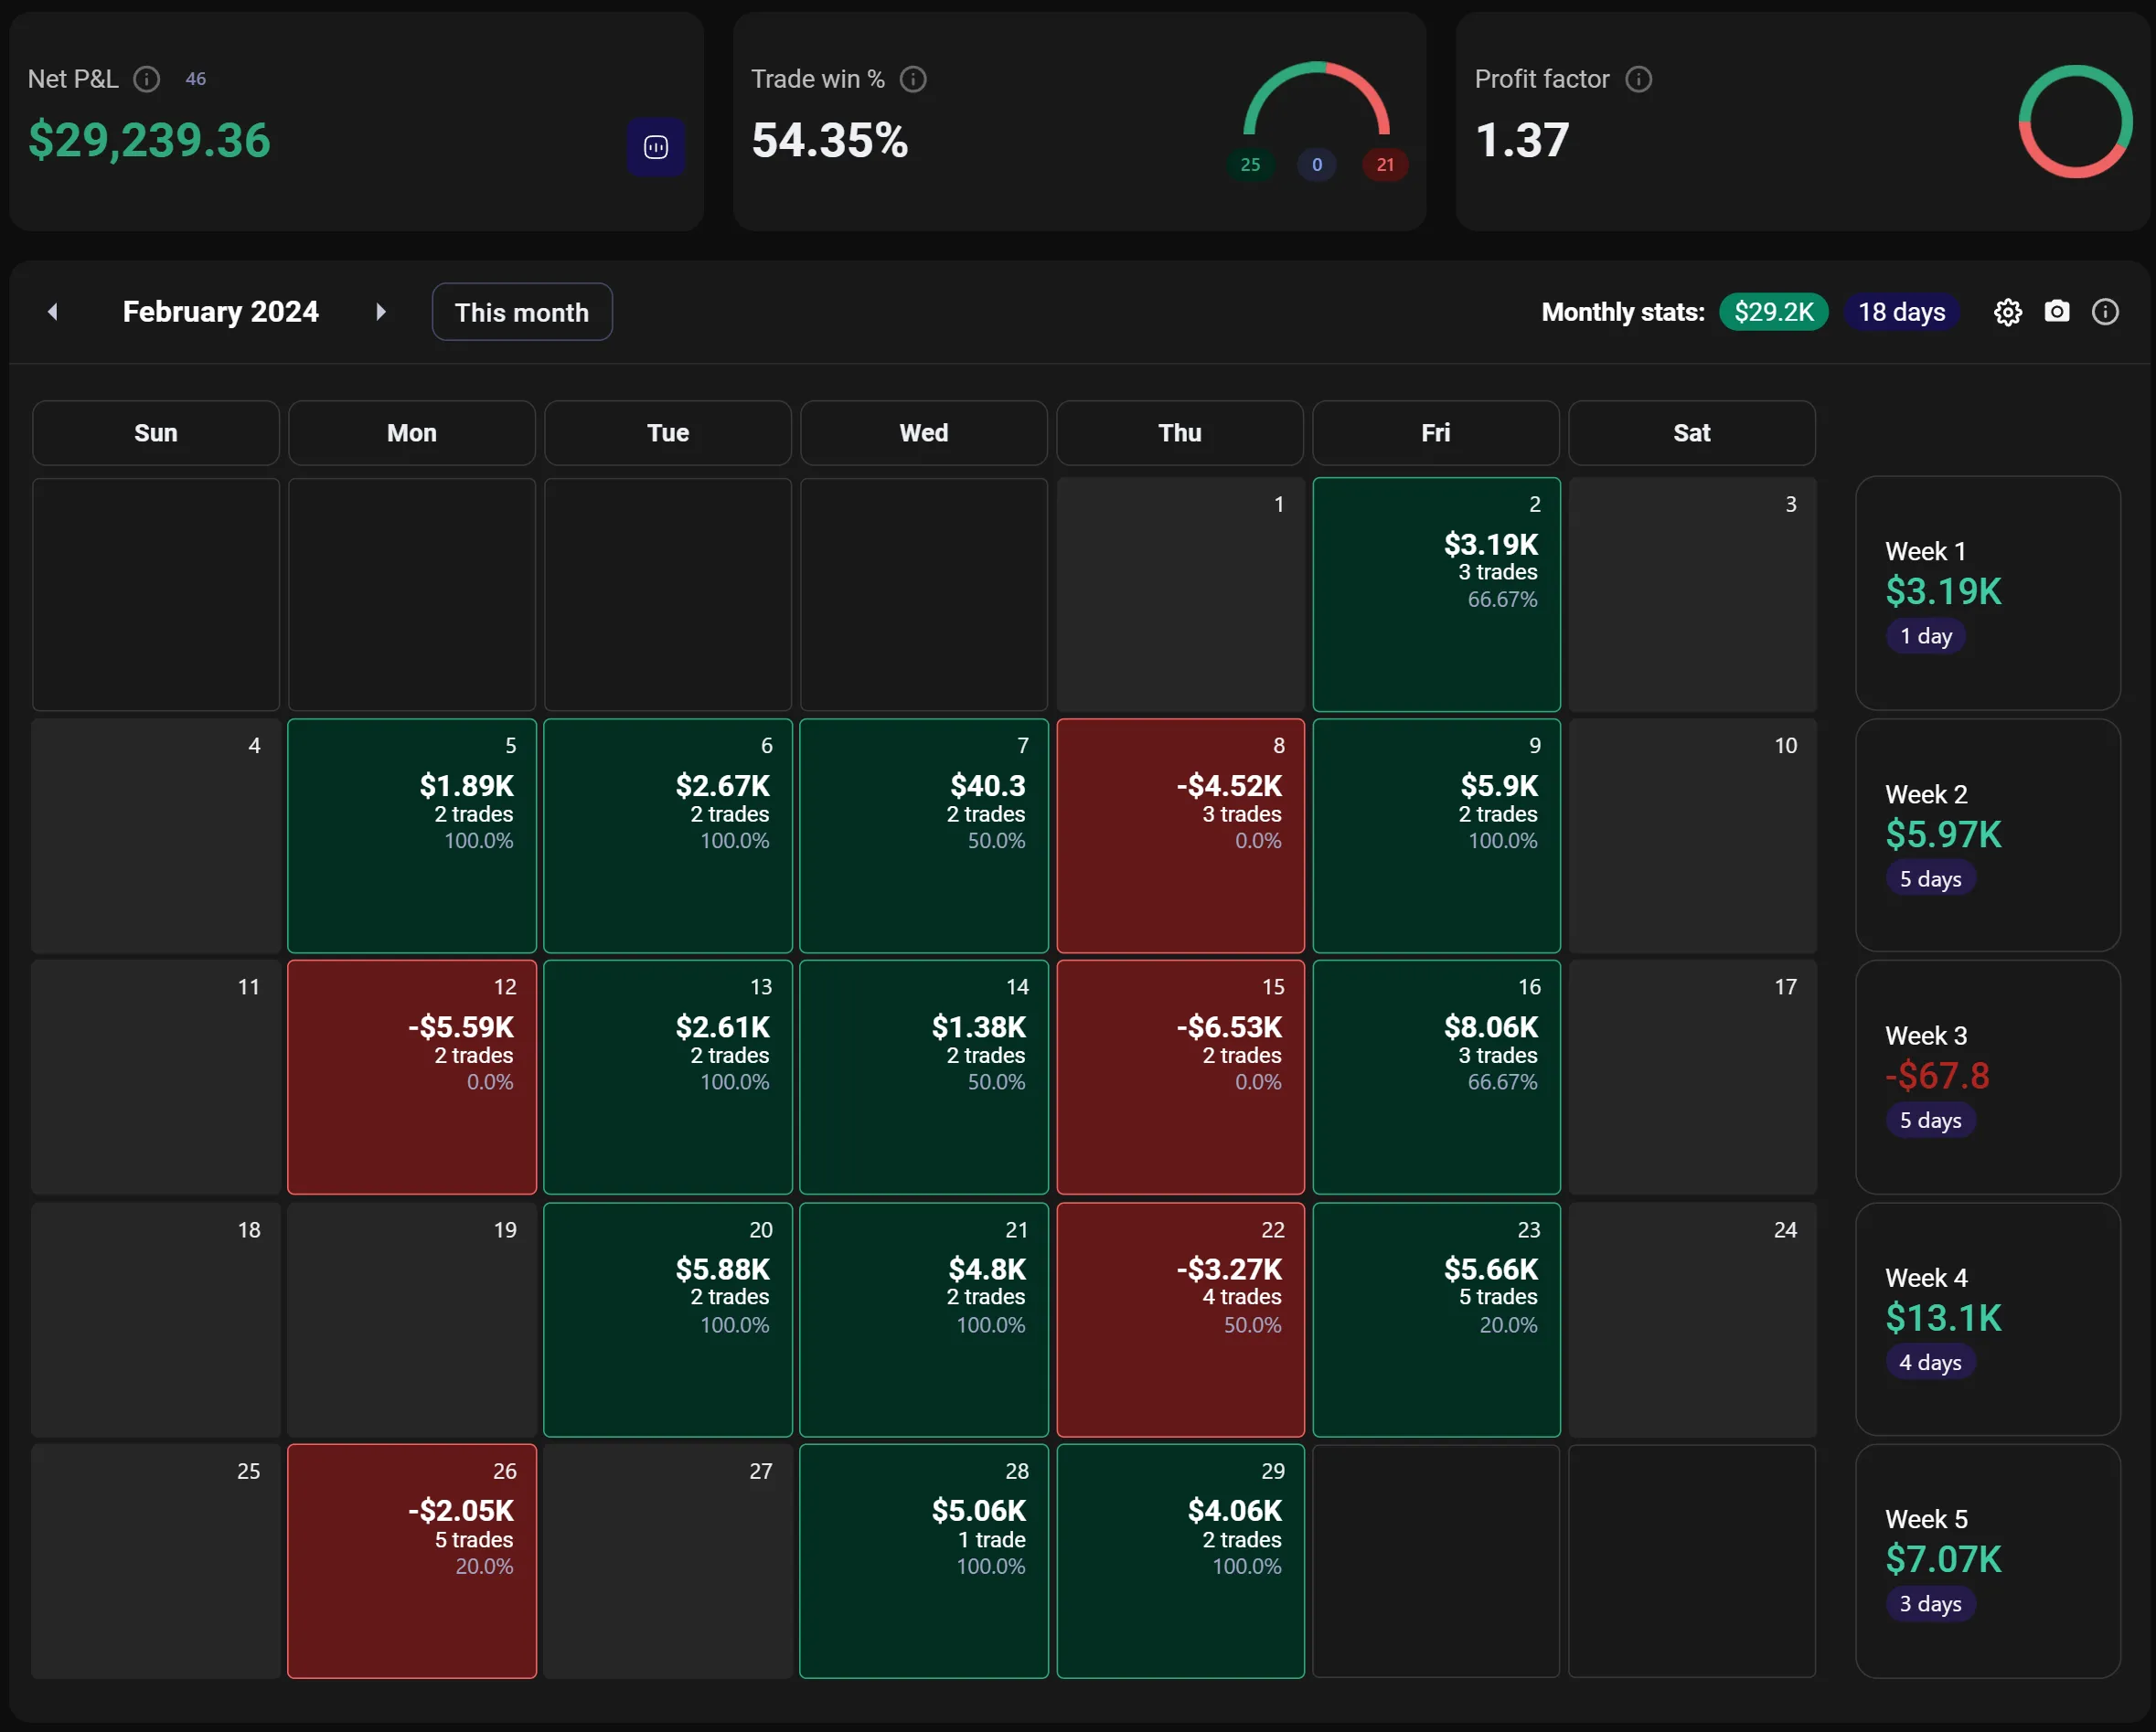Viewport: 2156px width, 1732px height.
Task: Click the Week 3 summary card
Action: 1987,1078
